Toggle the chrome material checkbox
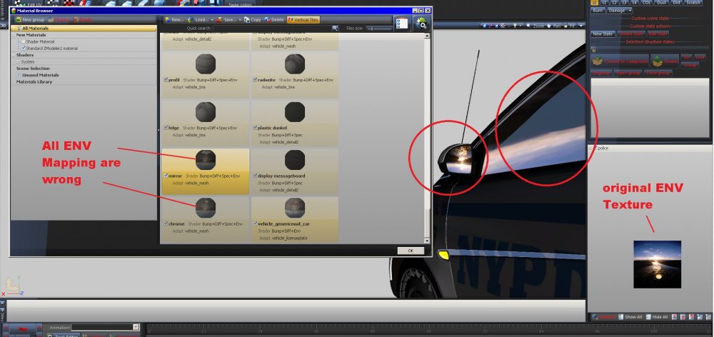Viewport: 714px width, 337px height. pyautogui.click(x=166, y=224)
